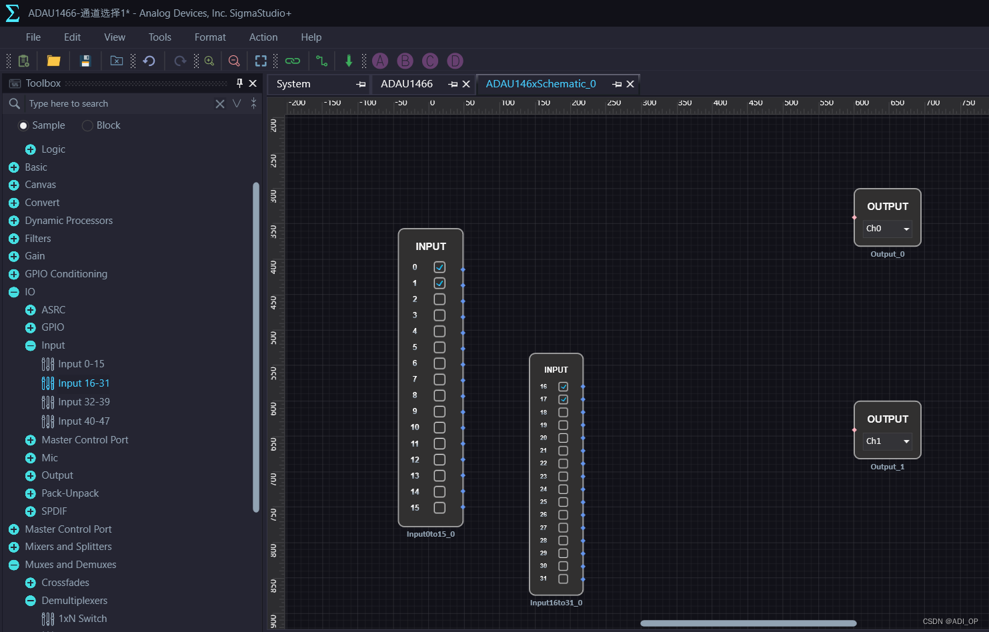
Task: Open the File menu
Action: 33,37
